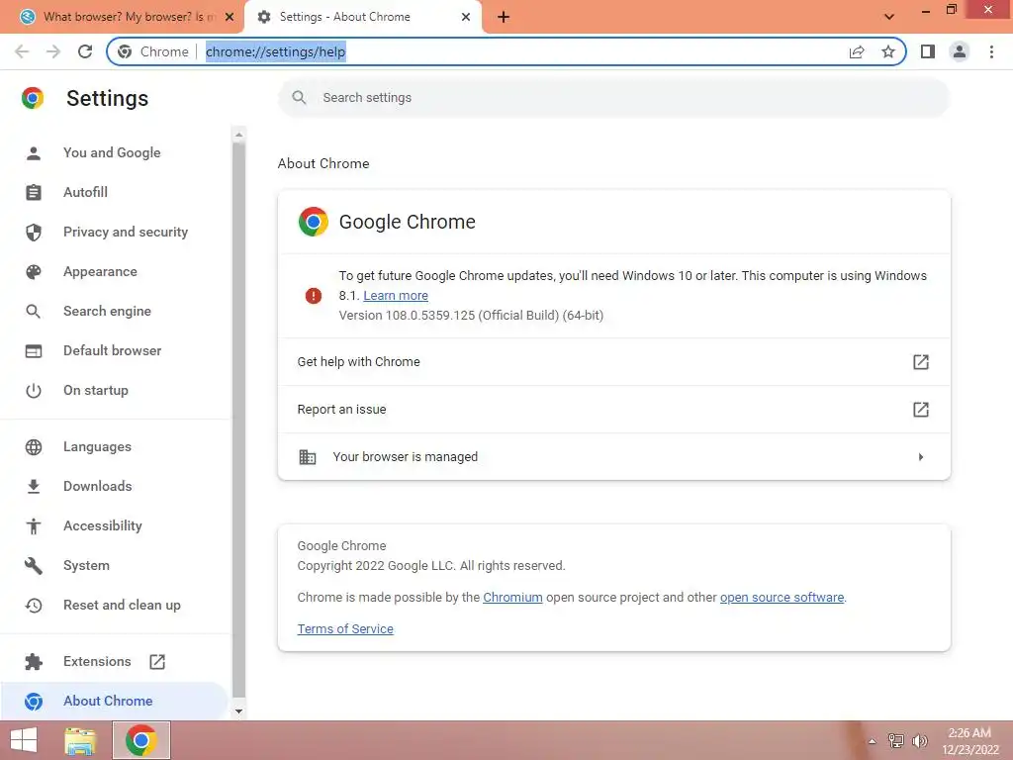Open Report an issue
Viewport: 1013px width, 760px height.
(613, 409)
